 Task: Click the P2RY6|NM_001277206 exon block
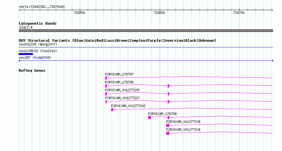point(112,110)
